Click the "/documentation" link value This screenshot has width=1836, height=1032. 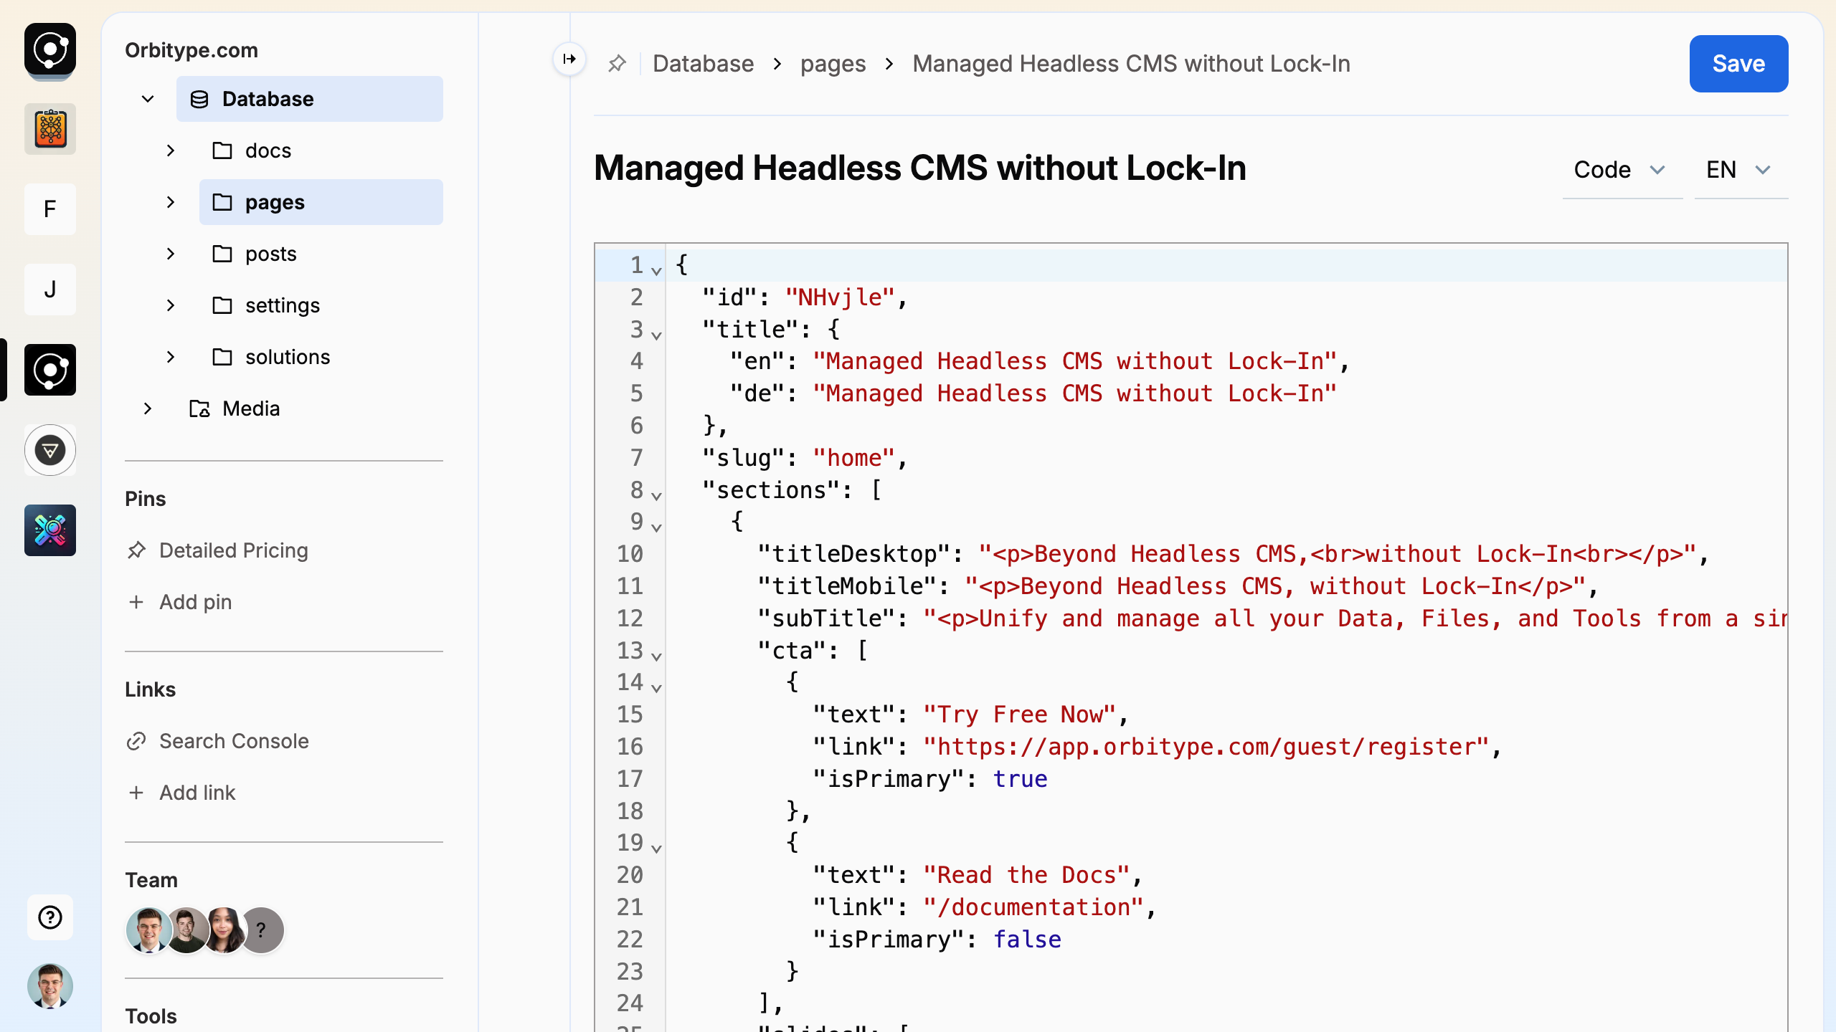tap(1033, 907)
